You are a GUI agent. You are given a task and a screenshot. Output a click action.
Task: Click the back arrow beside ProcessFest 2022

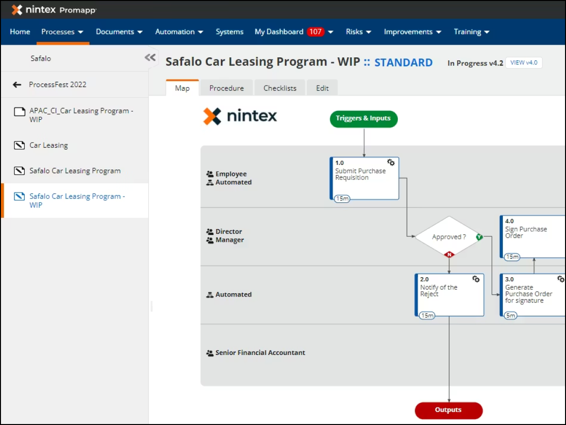tap(17, 85)
